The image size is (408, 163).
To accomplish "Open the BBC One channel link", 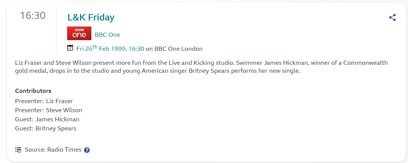I will click(107, 35).
